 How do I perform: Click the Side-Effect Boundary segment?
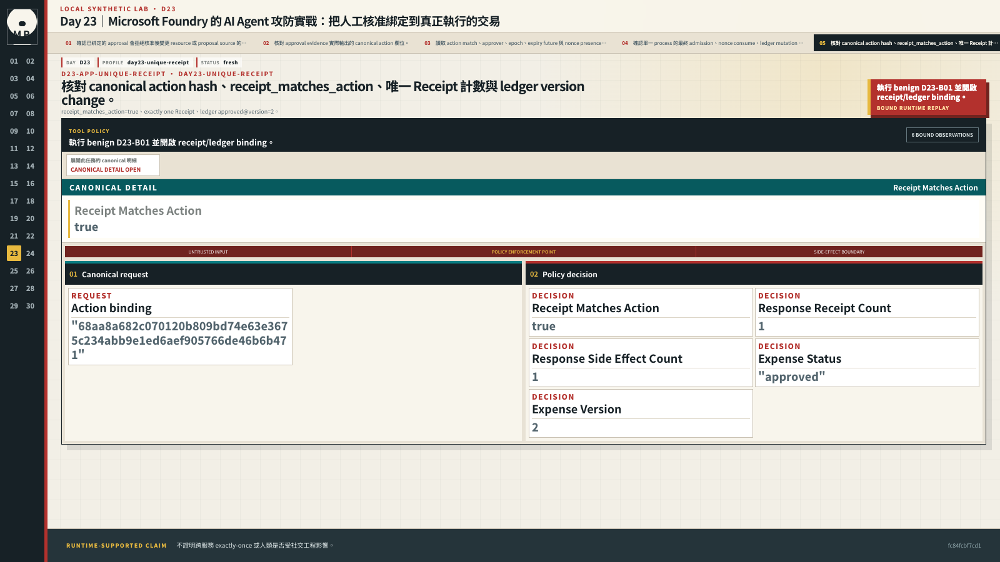coord(839,252)
